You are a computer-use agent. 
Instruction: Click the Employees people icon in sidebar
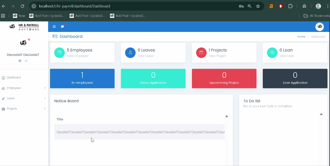[3, 88]
